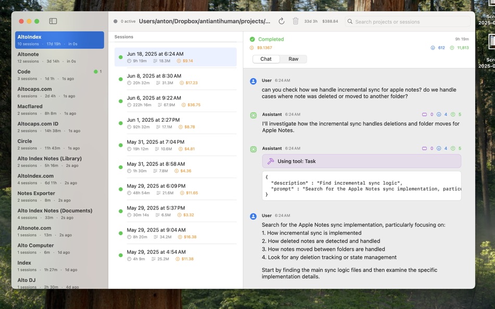Open the Altocaps.com project
This screenshot has width=495, height=309.
point(59,92)
